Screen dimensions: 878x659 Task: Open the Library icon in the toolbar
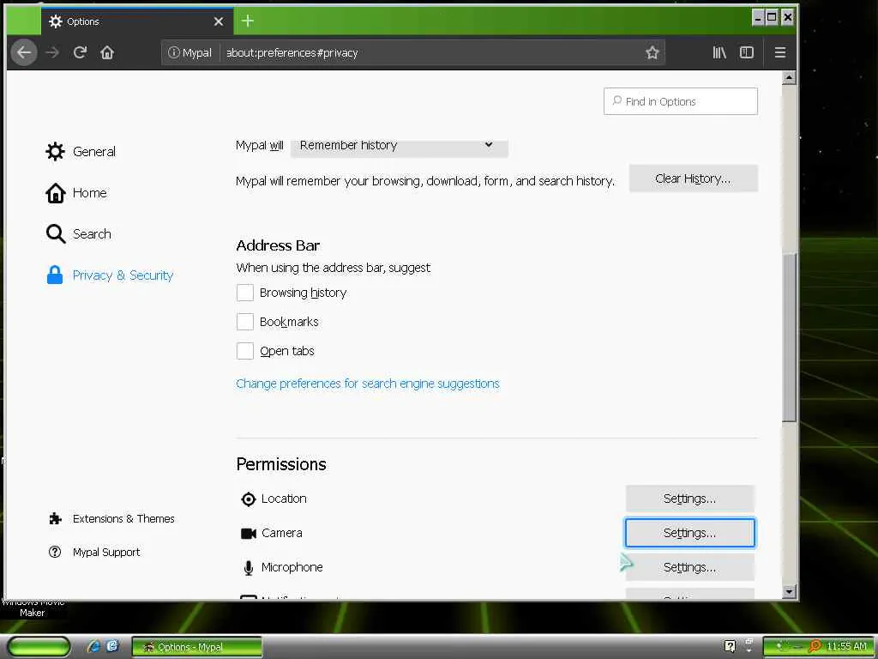tap(719, 52)
